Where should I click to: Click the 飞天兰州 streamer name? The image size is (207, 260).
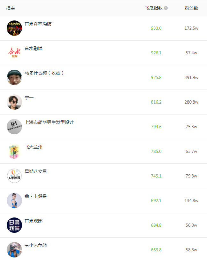tap(34, 147)
